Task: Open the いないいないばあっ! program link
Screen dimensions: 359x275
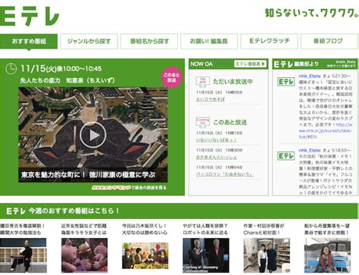Action: pyautogui.click(x=217, y=140)
